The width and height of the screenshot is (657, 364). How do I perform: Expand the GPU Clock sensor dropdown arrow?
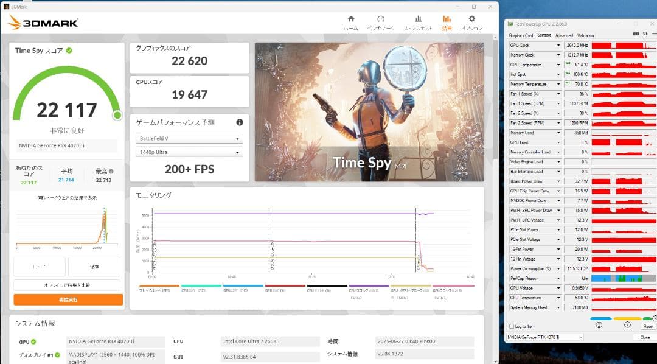point(558,46)
